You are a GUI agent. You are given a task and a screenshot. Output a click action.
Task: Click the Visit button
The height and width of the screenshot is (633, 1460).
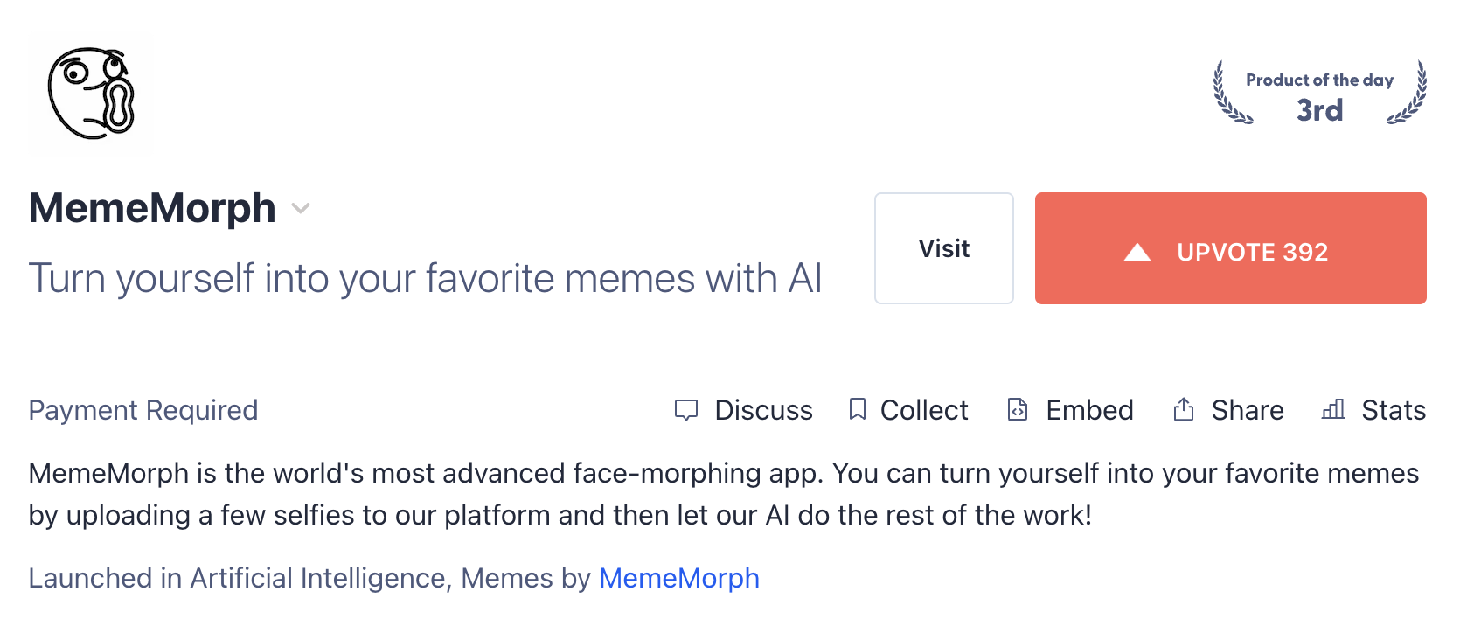point(943,248)
